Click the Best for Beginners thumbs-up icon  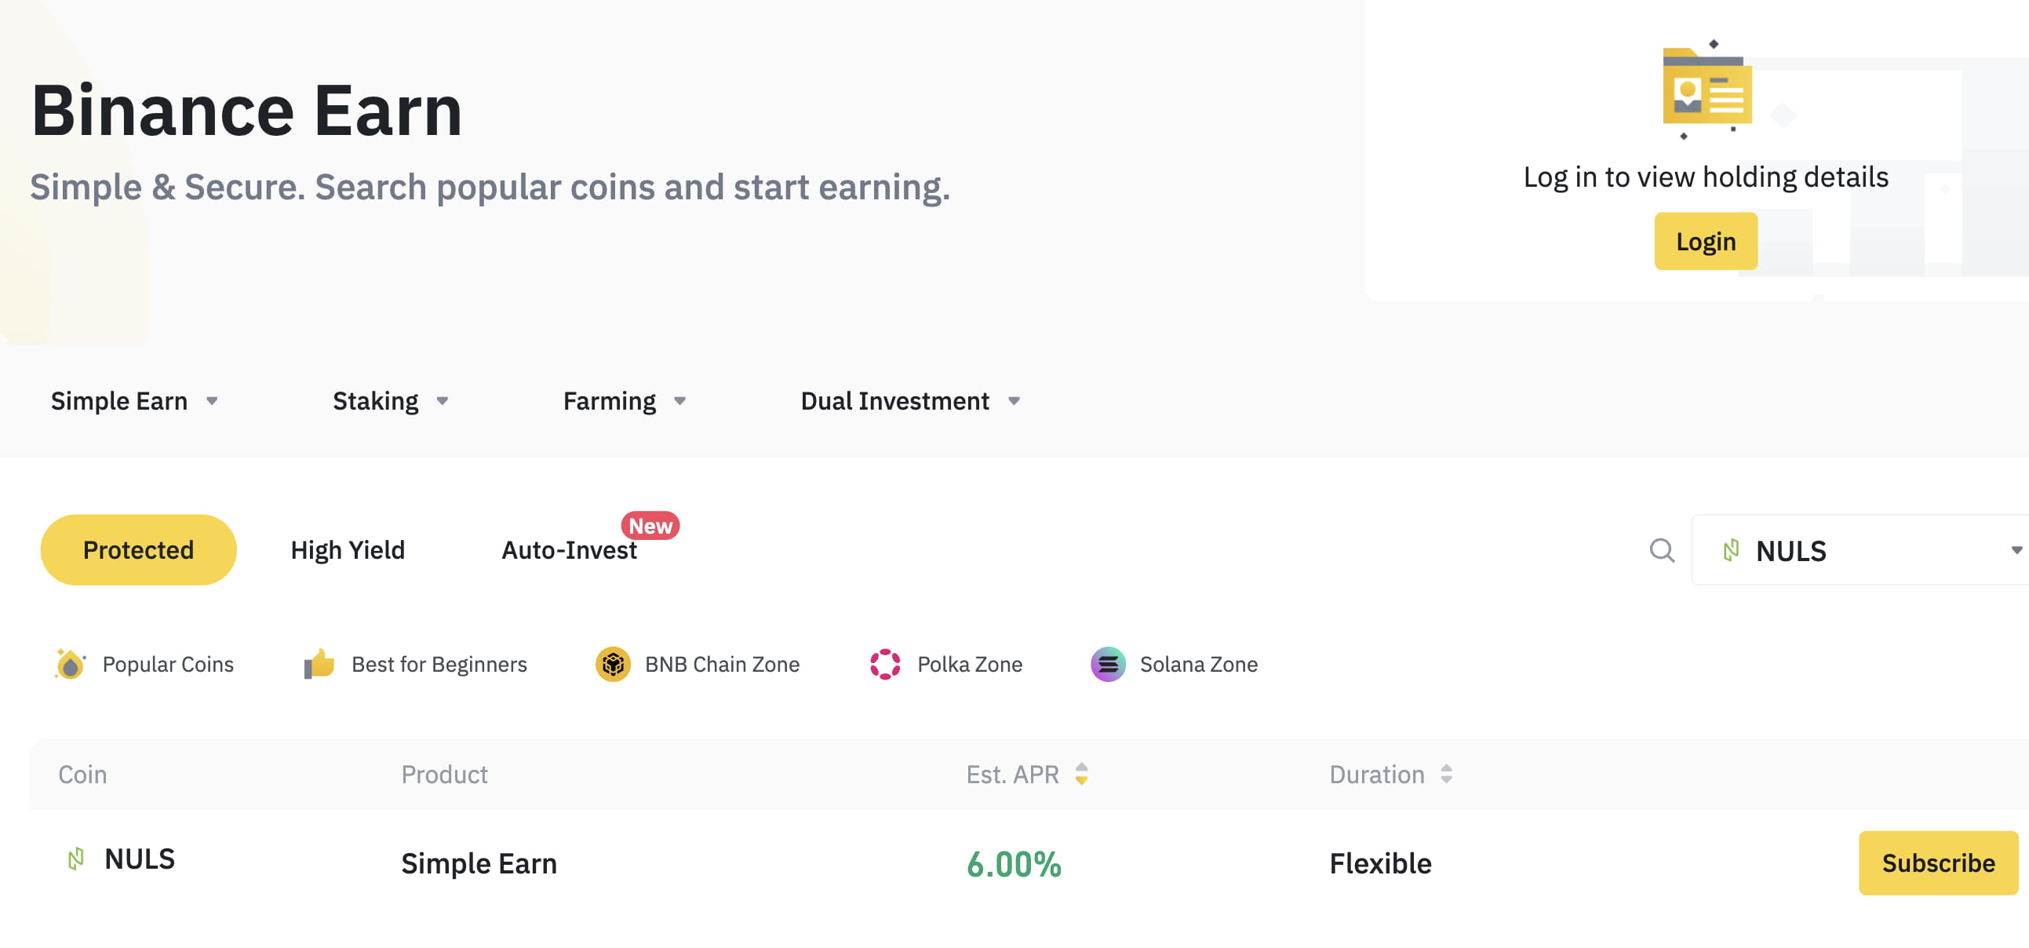pos(319,665)
